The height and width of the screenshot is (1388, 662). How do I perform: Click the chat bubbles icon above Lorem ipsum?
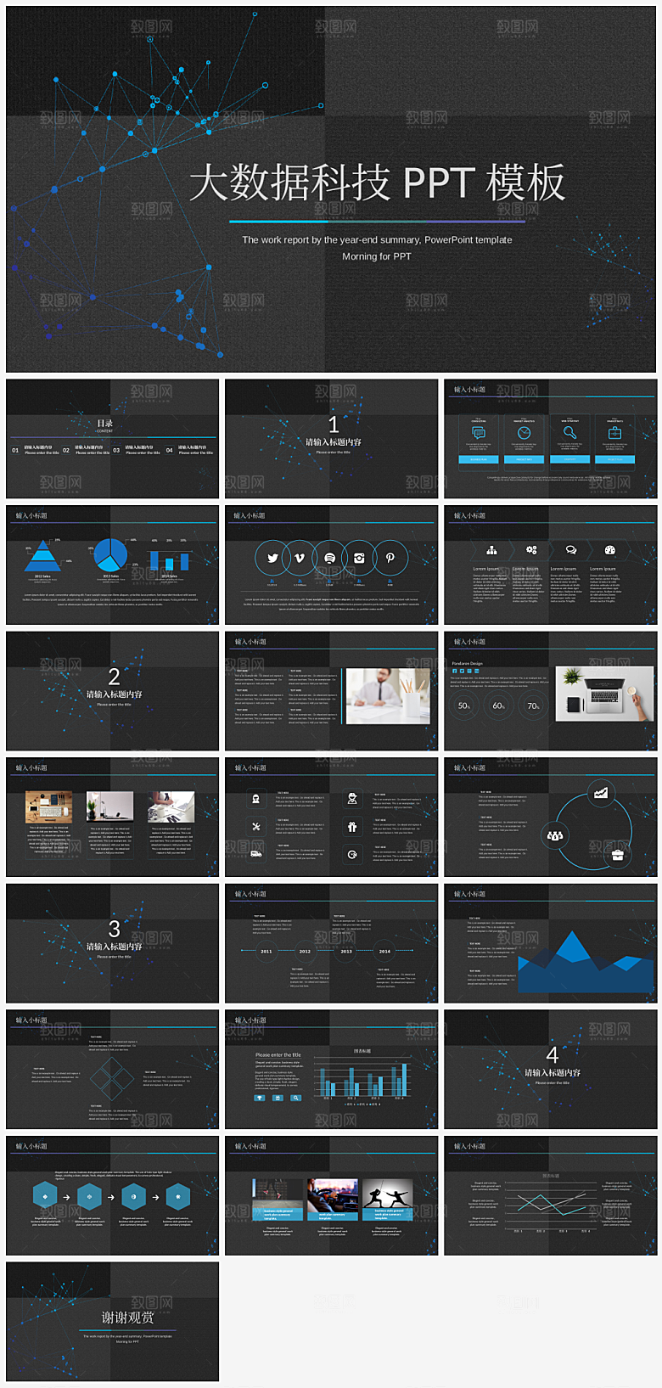point(570,550)
